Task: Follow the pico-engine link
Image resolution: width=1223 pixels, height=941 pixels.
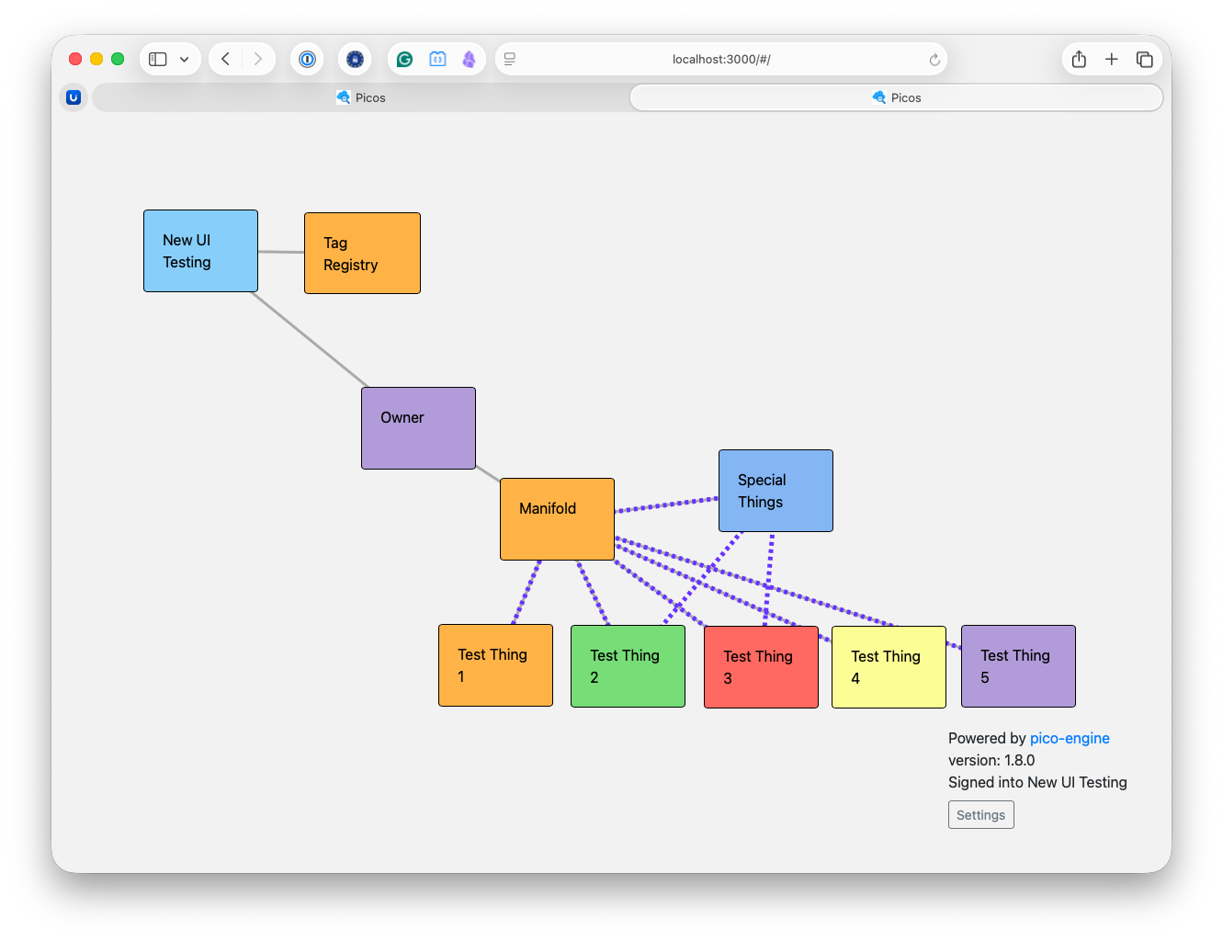Action: point(1070,738)
